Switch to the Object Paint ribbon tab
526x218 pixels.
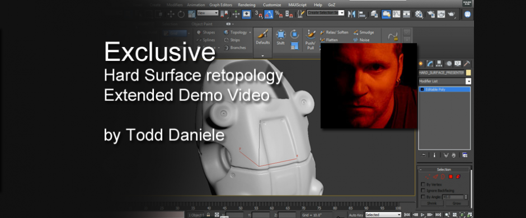(x=201, y=24)
